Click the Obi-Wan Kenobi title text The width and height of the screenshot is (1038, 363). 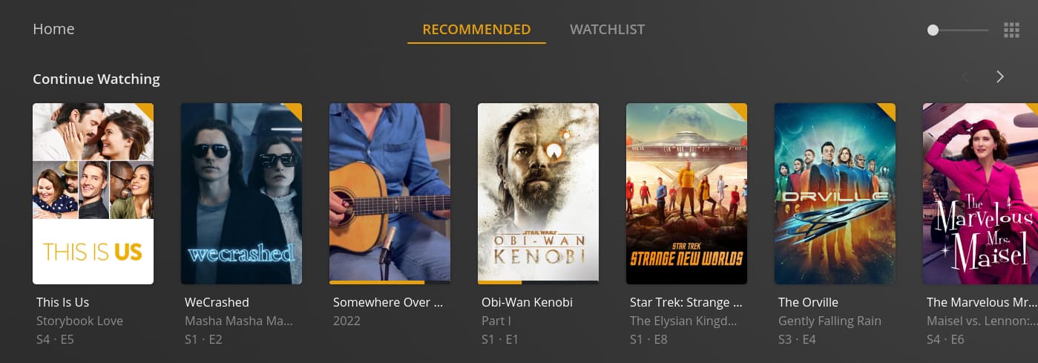point(527,302)
